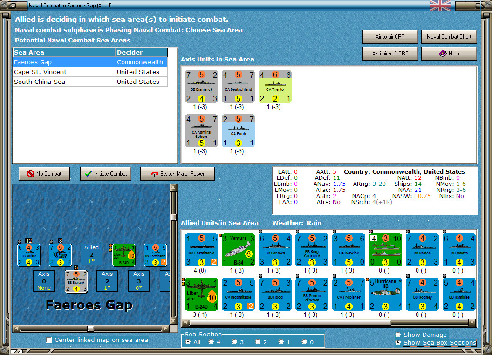Image resolution: width=492 pixels, height=355 pixels.
Task: Click the No Combat button
Action: click(x=44, y=174)
